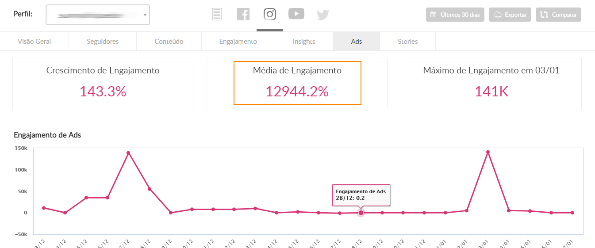Open the Engajamento tab

tap(238, 41)
